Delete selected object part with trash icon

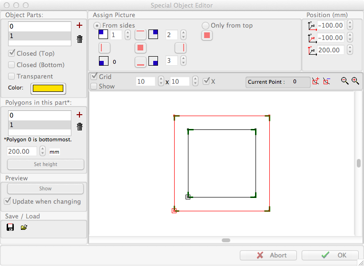(x=79, y=39)
